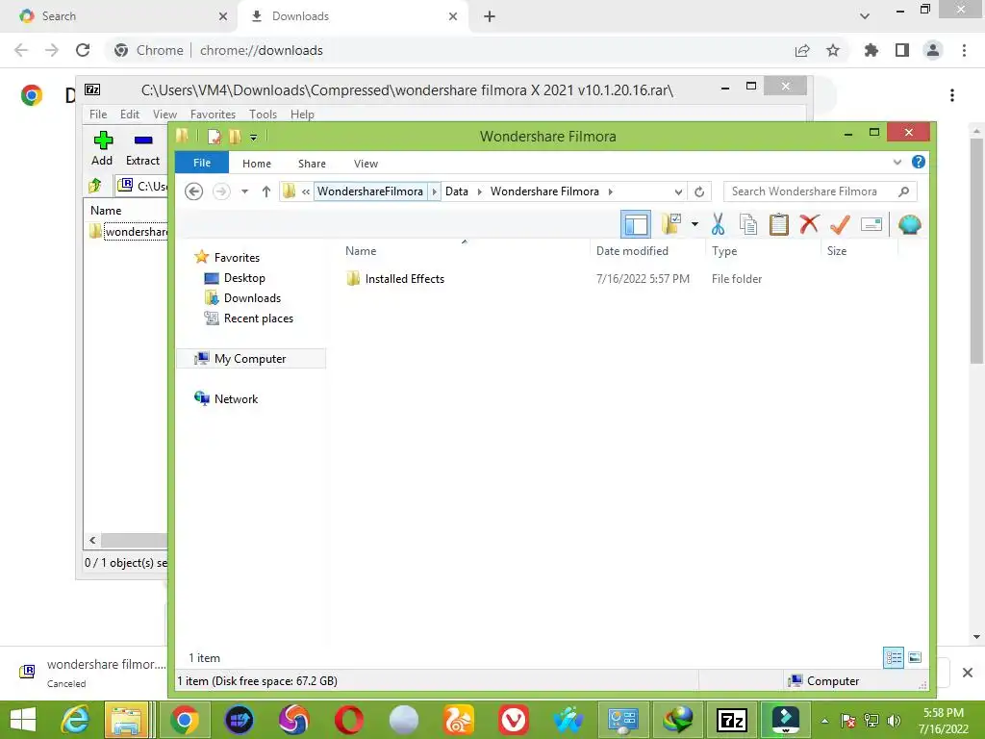Click the 7-Zip Add button
The height and width of the screenshot is (739, 985).
102,148
